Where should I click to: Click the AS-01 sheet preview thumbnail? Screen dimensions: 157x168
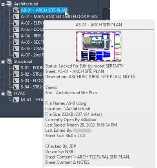coord(99,46)
